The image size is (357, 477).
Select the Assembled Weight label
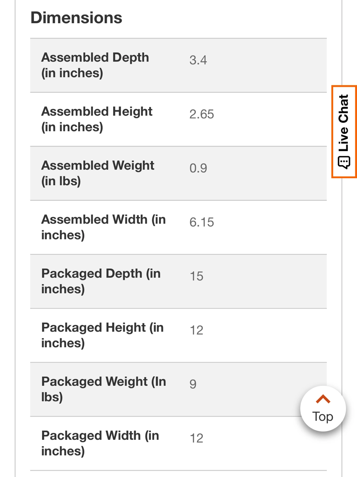(x=98, y=173)
